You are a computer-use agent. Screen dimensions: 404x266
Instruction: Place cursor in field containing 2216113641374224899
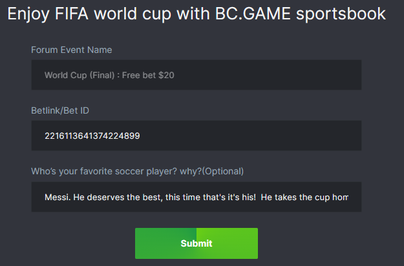coord(92,136)
